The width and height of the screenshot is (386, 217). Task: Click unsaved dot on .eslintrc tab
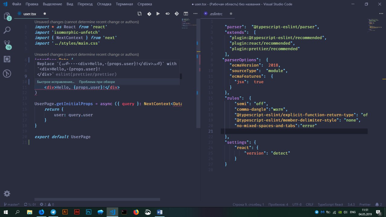231,14
